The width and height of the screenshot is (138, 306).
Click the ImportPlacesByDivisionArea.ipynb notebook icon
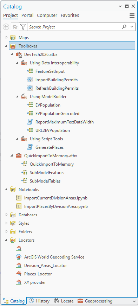point(19,206)
